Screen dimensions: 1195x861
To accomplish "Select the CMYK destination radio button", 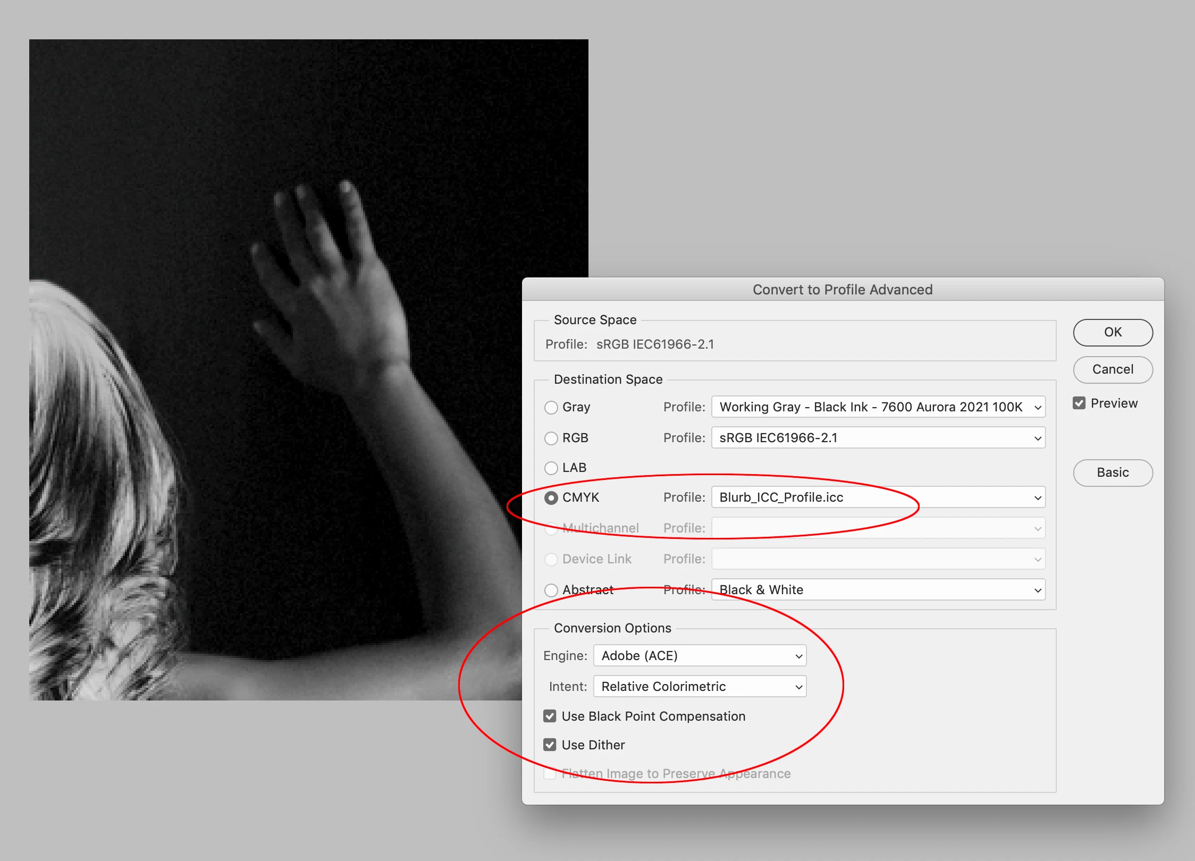I will coord(551,498).
